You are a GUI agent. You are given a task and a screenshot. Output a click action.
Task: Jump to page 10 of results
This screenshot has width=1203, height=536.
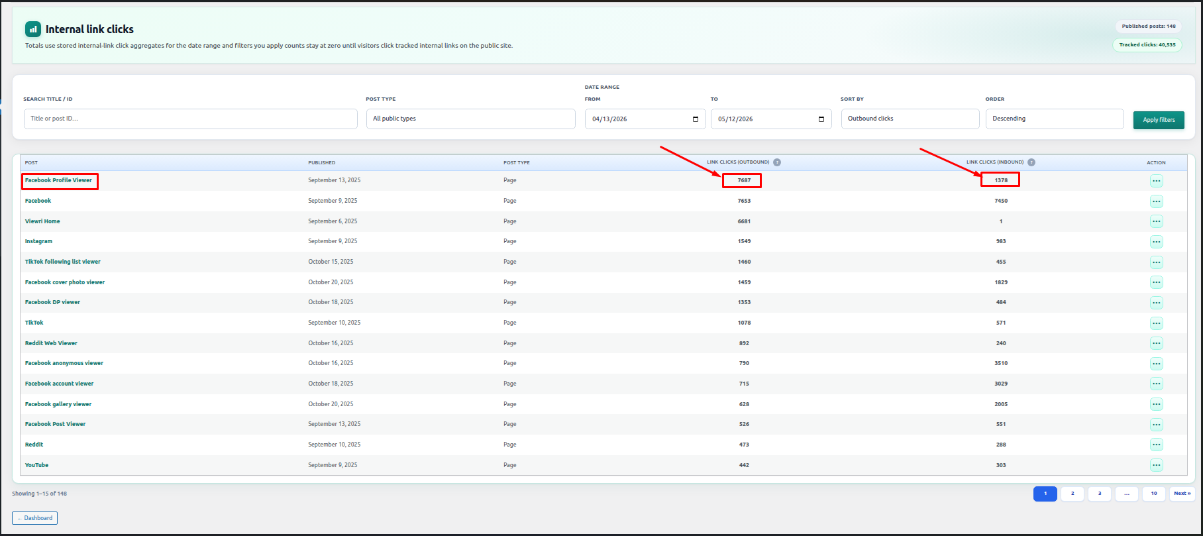1154,494
